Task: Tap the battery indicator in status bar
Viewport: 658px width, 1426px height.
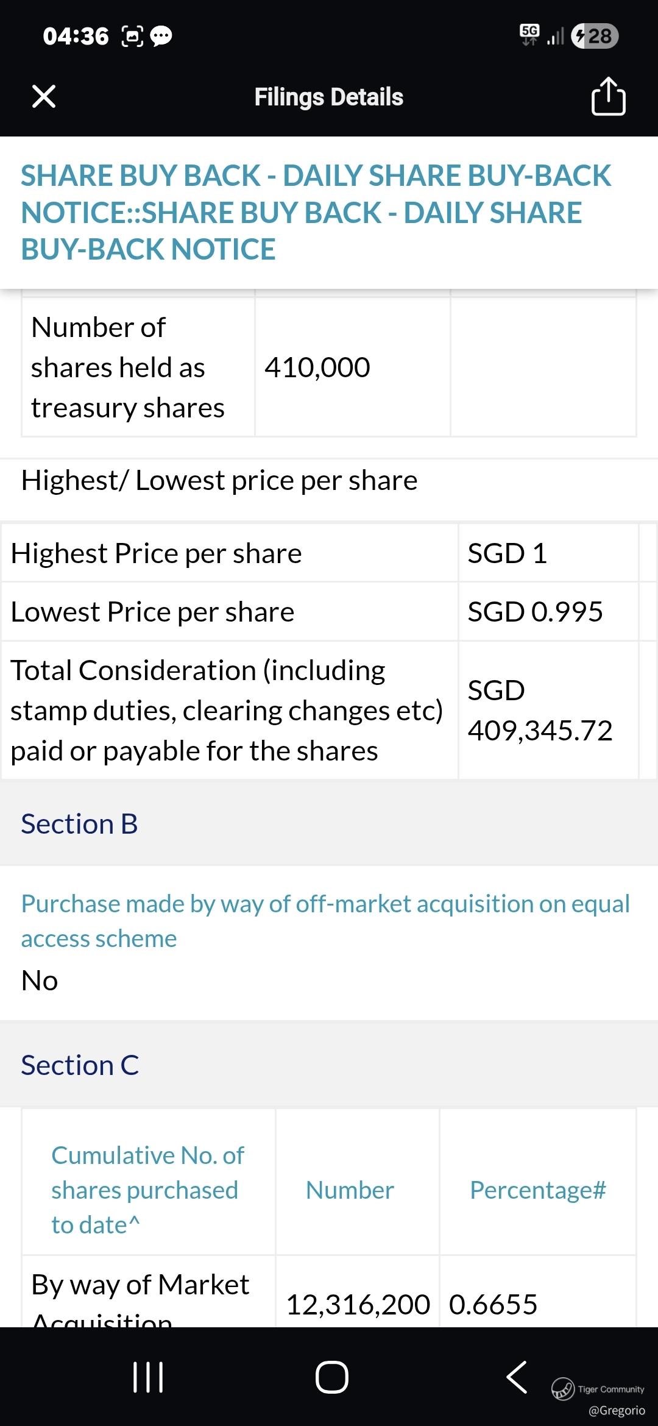Action: [595, 36]
